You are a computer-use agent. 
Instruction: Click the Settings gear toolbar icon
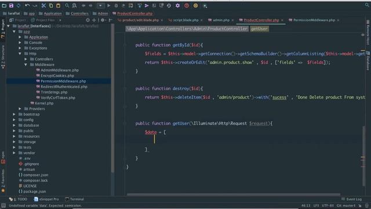pyautogui.click(x=178, y=5)
